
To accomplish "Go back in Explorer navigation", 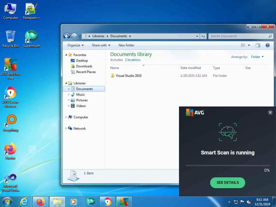I will [x=67, y=36].
